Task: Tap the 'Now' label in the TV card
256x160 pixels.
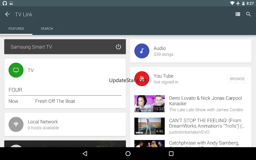Action: click(13, 101)
